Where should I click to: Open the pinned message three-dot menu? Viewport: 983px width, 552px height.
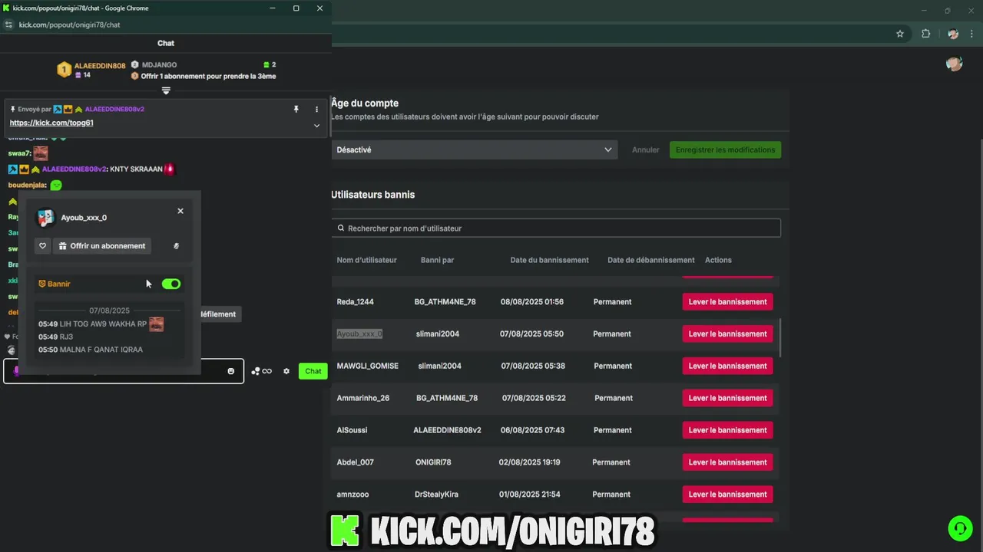click(316, 110)
